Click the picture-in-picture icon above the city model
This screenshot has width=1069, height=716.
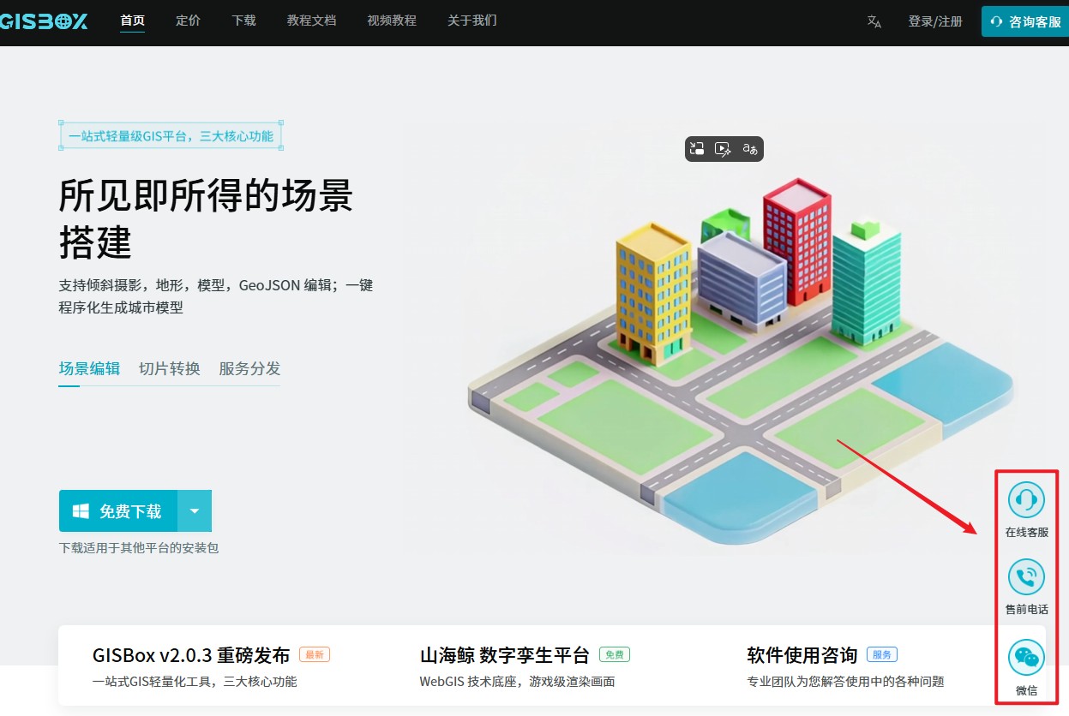coord(698,149)
